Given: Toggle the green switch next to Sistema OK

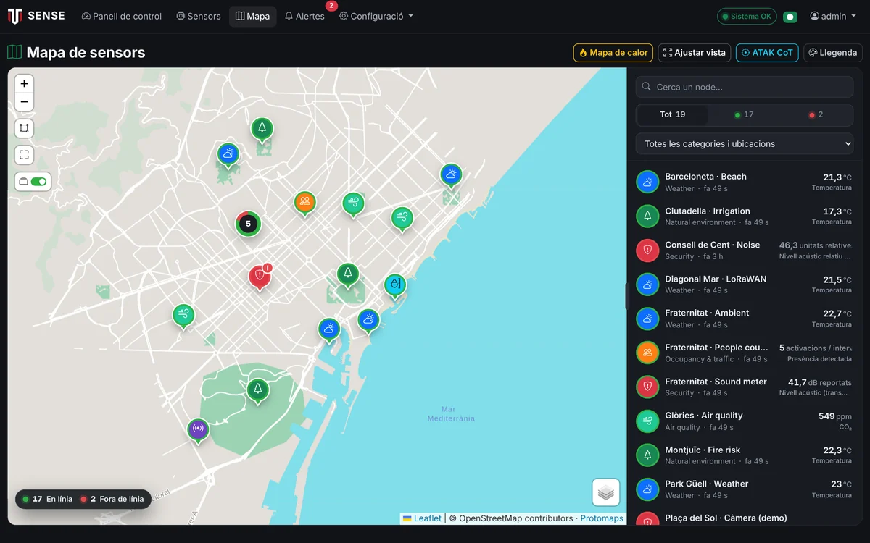Looking at the screenshot, I should pos(790,17).
